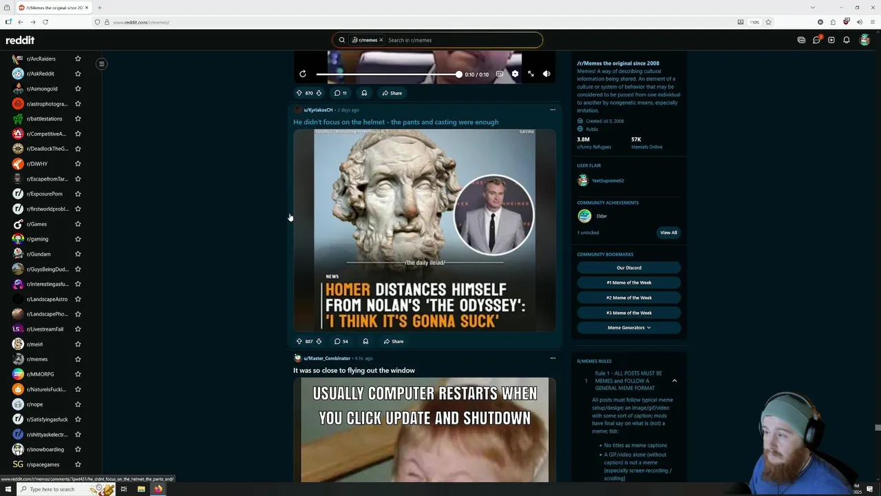
Task: Go to r/spacegames community
Action: pyautogui.click(x=43, y=464)
